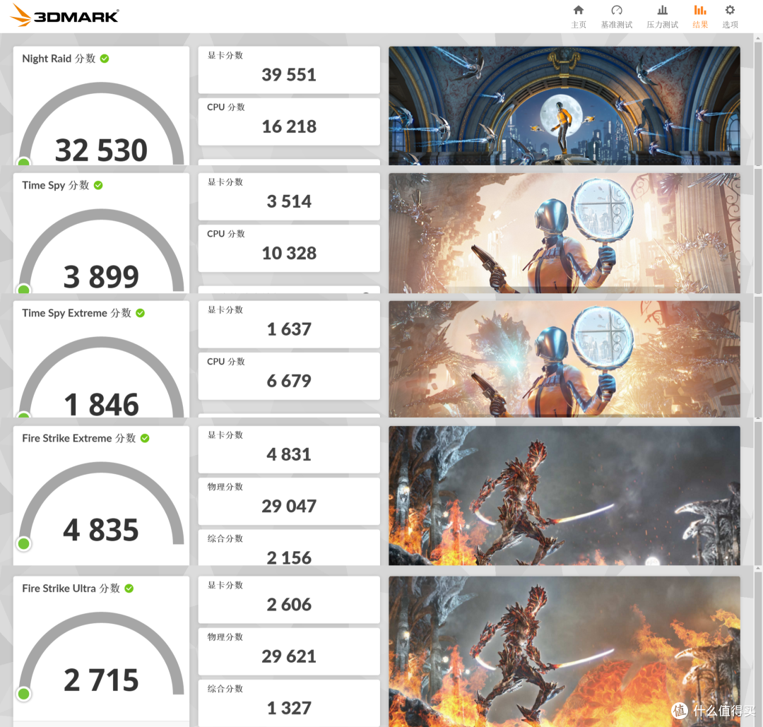Click the Fire Strike Extreme validation checkmark
763x727 pixels.
[x=145, y=438]
